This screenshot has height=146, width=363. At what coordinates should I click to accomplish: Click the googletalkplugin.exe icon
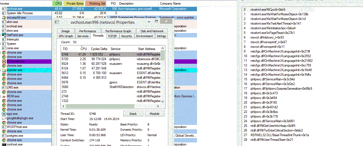coord(4,118)
